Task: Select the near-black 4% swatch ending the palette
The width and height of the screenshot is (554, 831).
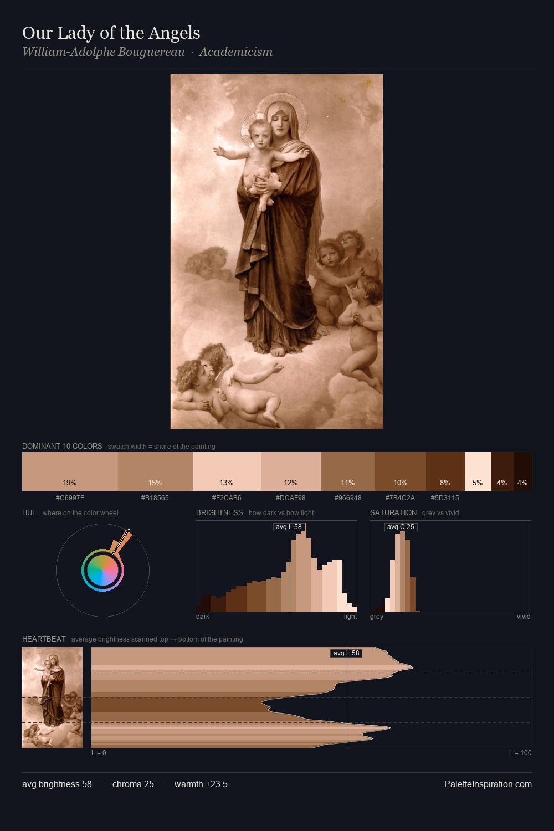Action: 522,471
